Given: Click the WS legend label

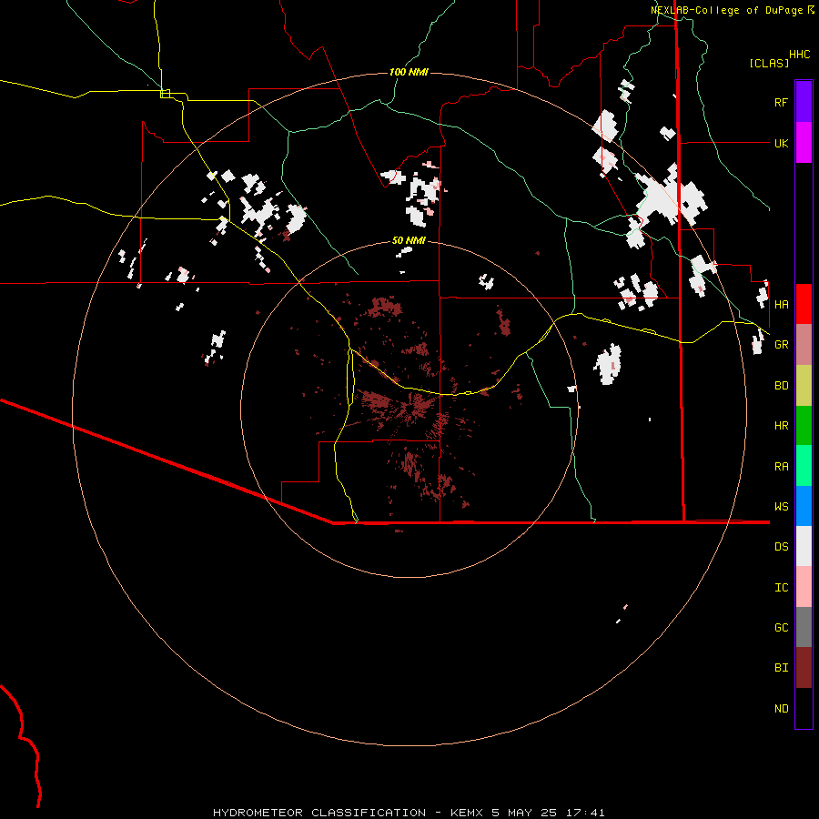Looking at the screenshot, I should (781, 507).
